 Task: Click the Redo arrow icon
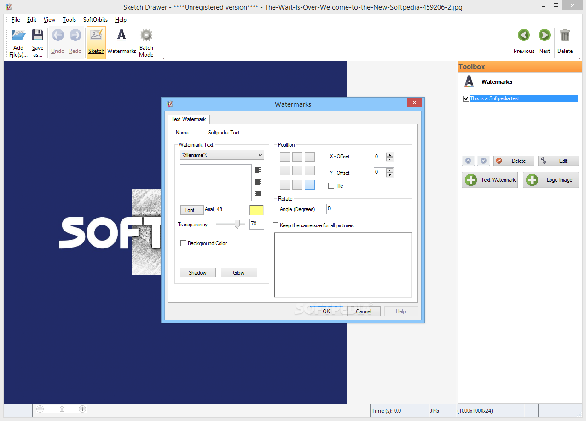click(75, 35)
